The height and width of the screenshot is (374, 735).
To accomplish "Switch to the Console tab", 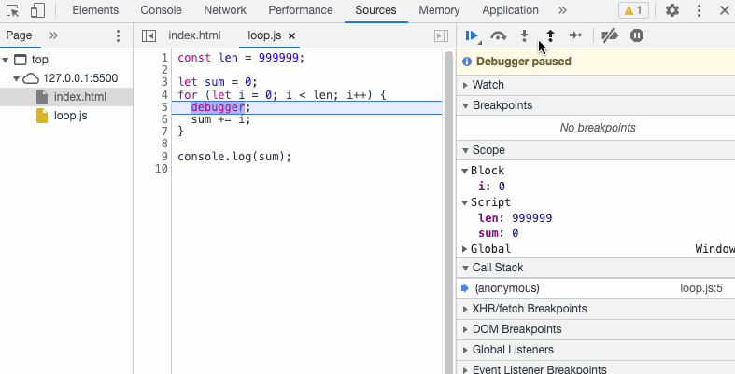I will click(161, 10).
